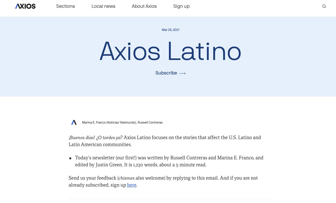336x203 pixels.
Task: Follow the "here" sign-up link
Action: tap(131, 185)
